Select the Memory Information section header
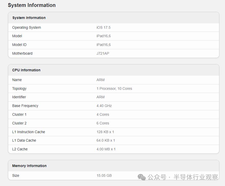Image resolution: width=225 pixels, height=186 pixels. pos(29,166)
